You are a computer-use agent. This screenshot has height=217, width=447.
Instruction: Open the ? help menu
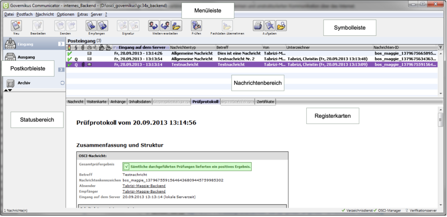pos(106,14)
